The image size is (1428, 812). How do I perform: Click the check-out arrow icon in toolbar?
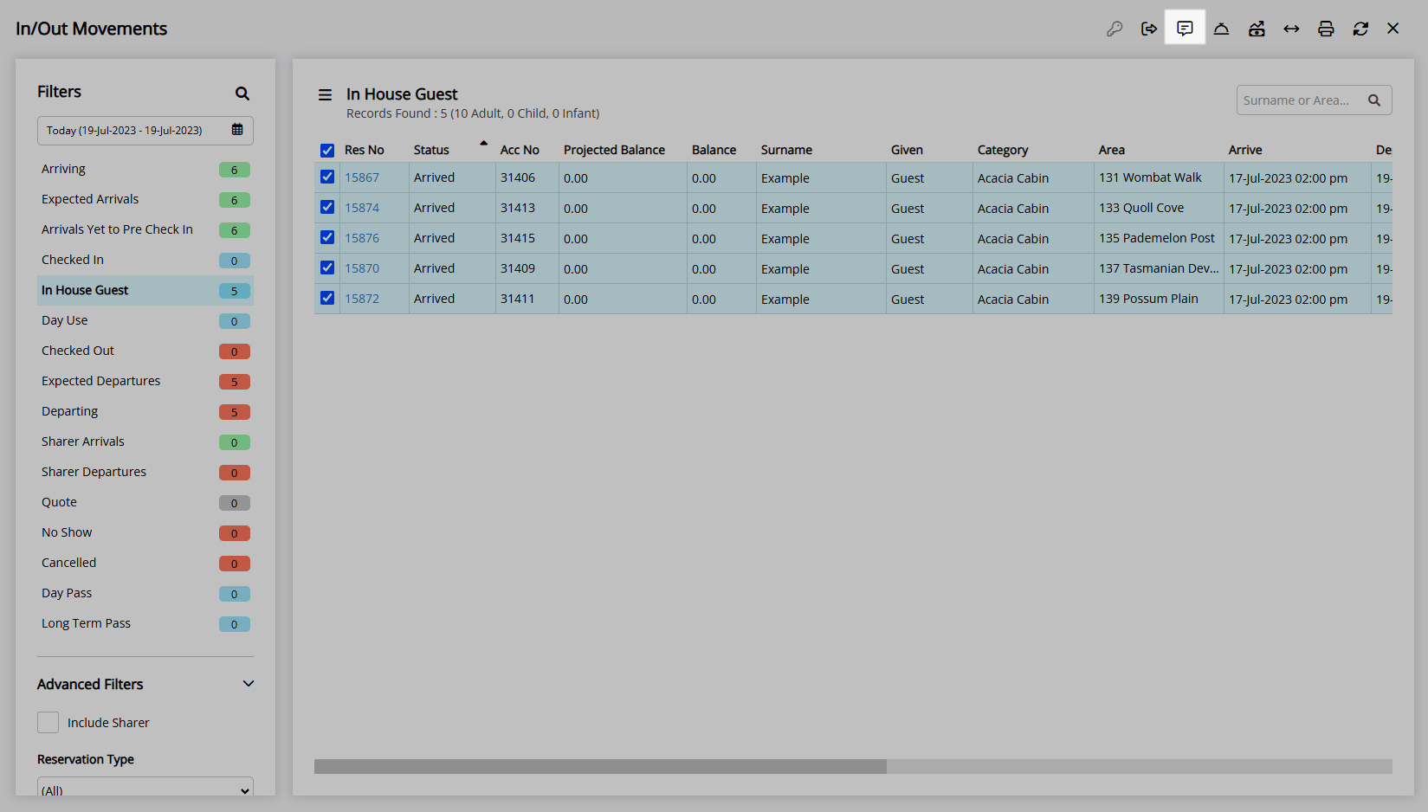pos(1149,29)
